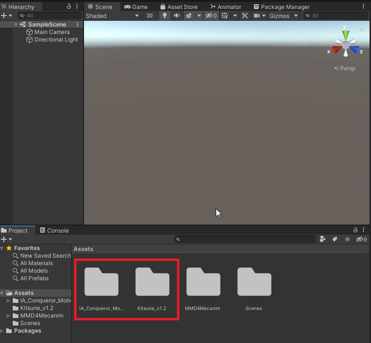
Task: Open Scene view options menu dots
Action: click(x=363, y=7)
